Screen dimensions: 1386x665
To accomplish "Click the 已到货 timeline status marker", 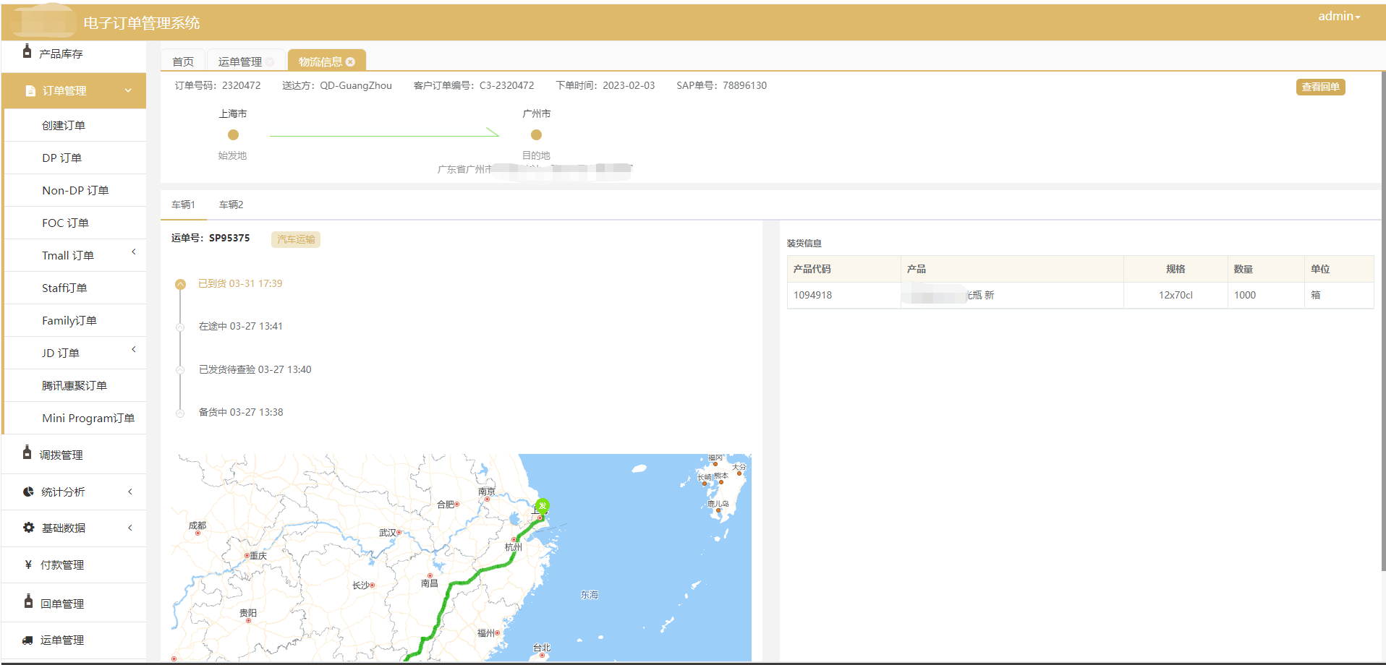I will [181, 284].
